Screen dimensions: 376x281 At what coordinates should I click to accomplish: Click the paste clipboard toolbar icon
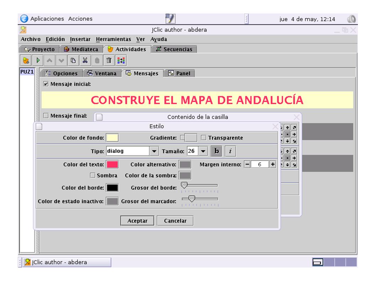(x=97, y=61)
